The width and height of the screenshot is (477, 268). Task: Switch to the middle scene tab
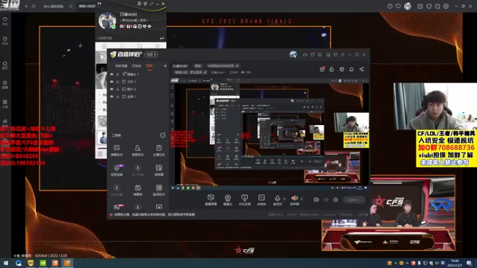[137, 66]
